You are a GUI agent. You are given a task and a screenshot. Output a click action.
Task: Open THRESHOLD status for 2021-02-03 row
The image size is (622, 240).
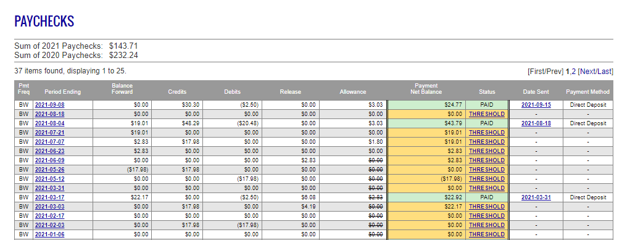click(487, 225)
